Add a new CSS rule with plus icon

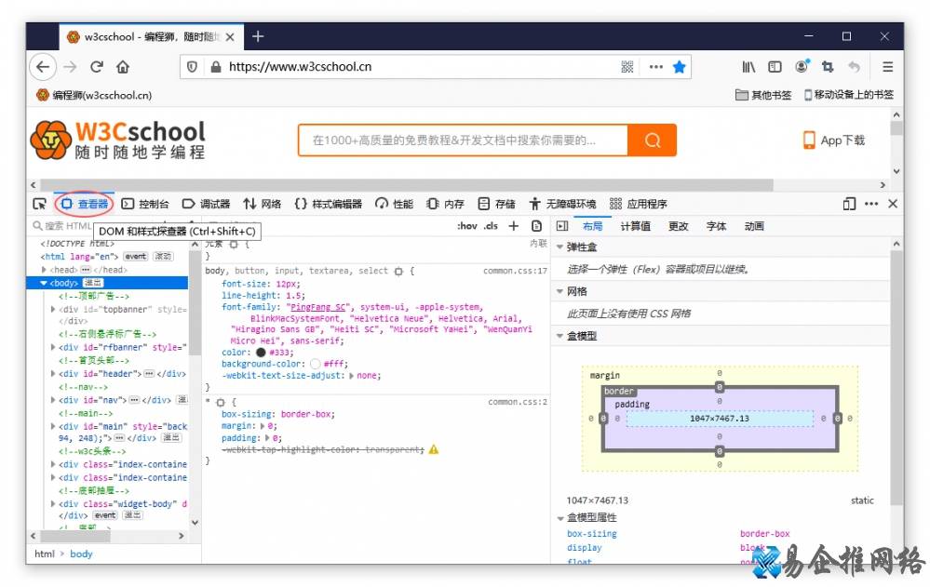513,226
